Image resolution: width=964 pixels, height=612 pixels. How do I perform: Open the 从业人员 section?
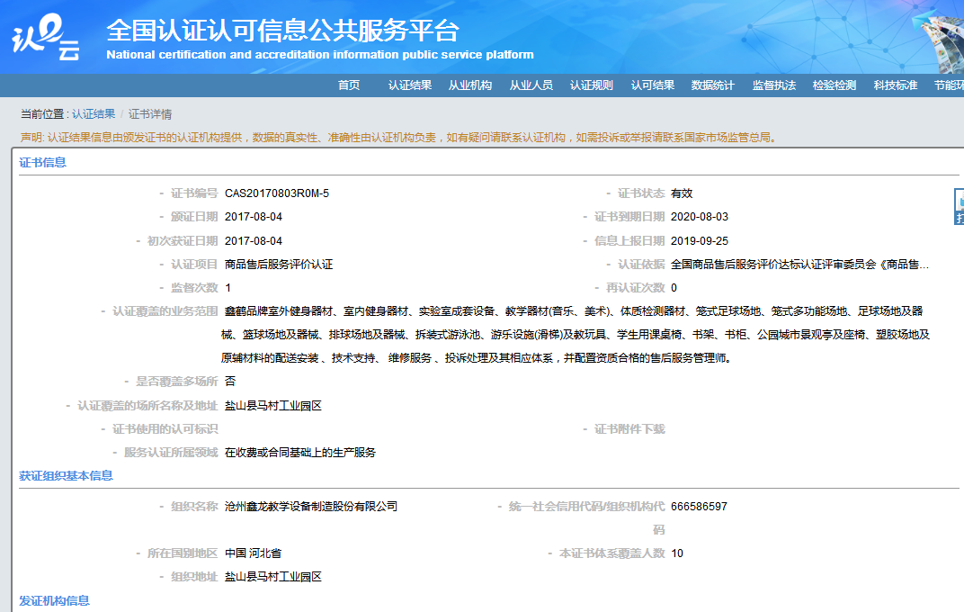coord(531,85)
